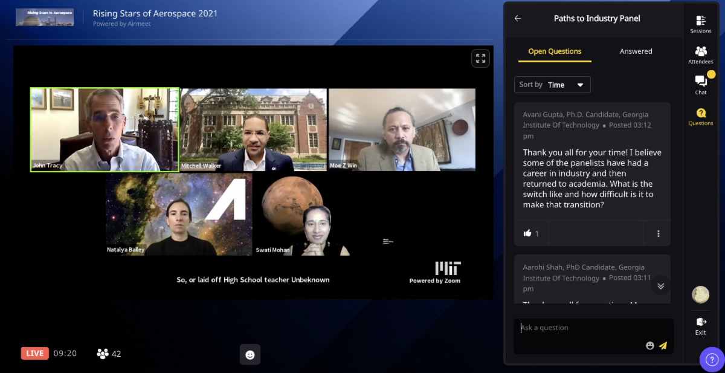Go back using the panel arrow
This screenshot has height=373, width=725.
coord(518,19)
